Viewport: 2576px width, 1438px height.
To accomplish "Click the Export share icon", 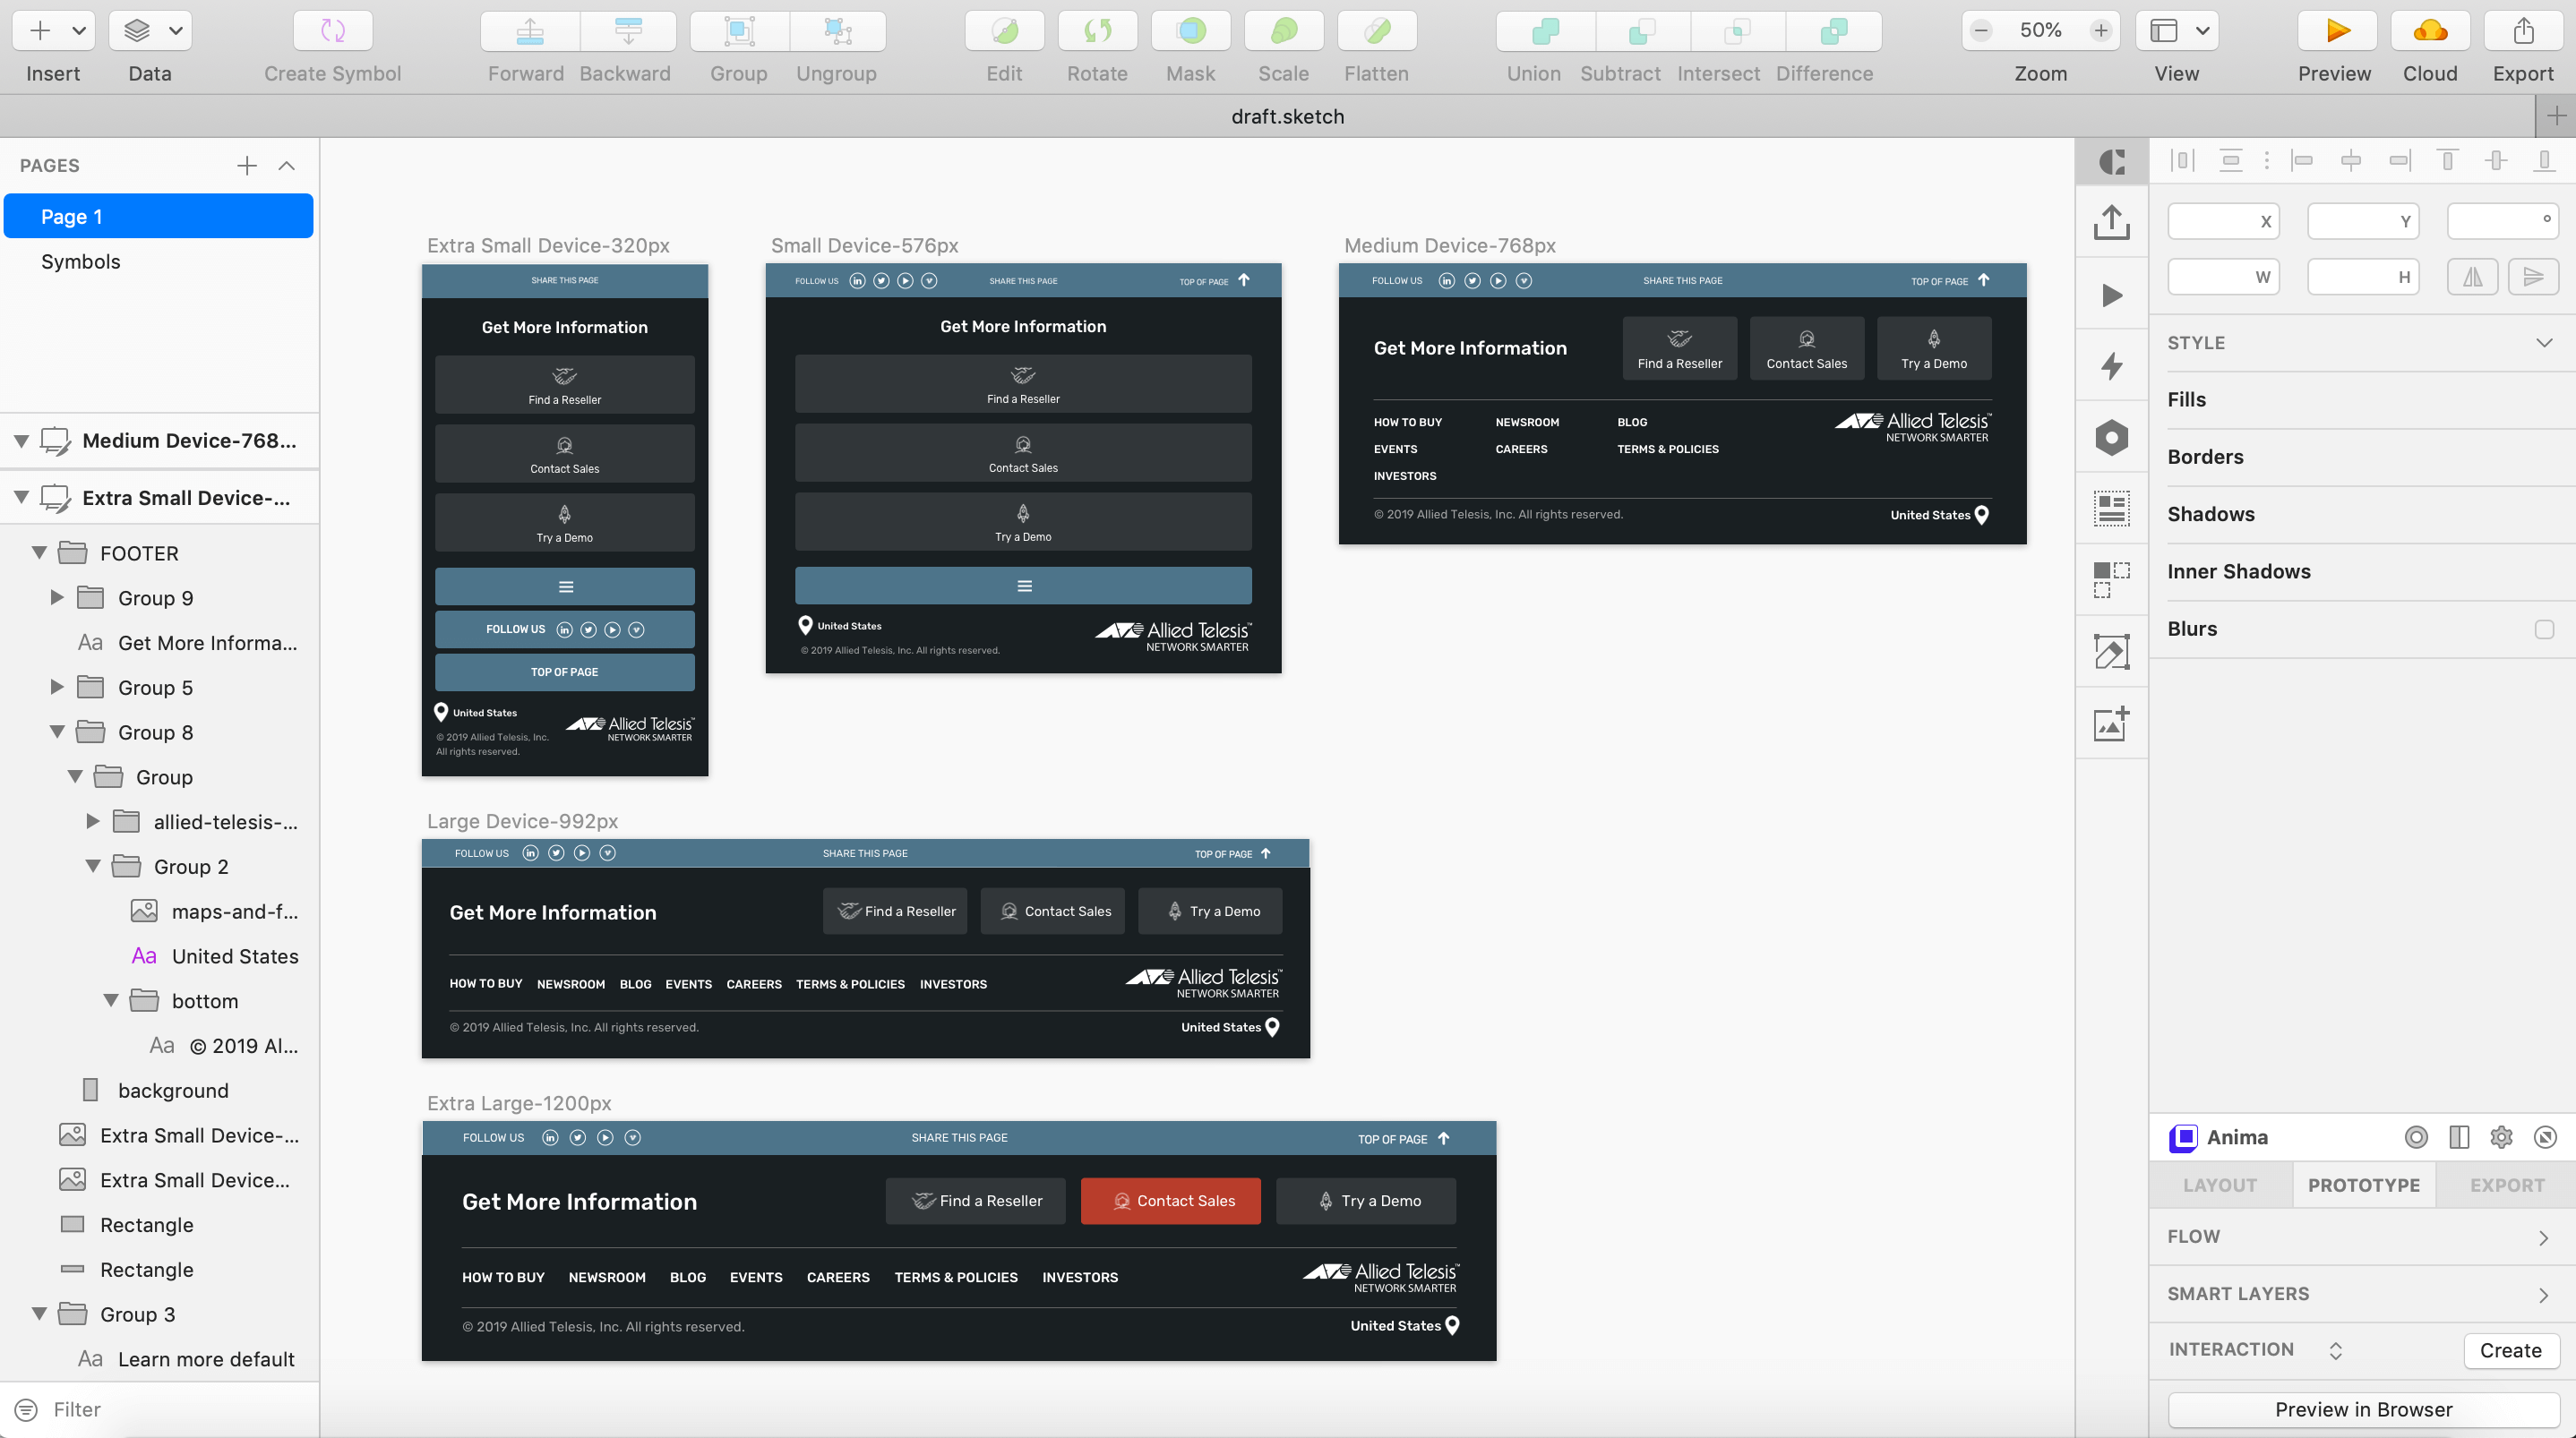I will [2522, 31].
